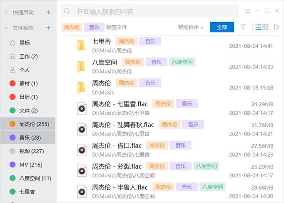Click the 半兽人.flac music file icon
Screen dimensions: 284x203
coord(82,192)
